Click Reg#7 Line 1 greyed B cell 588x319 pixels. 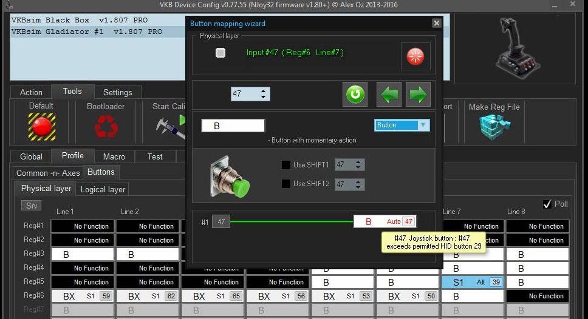click(x=83, y=310)
